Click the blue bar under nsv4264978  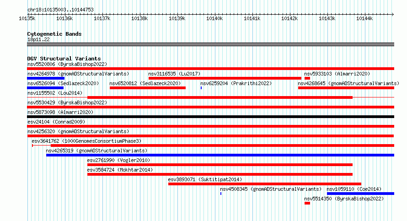(46, 78)
